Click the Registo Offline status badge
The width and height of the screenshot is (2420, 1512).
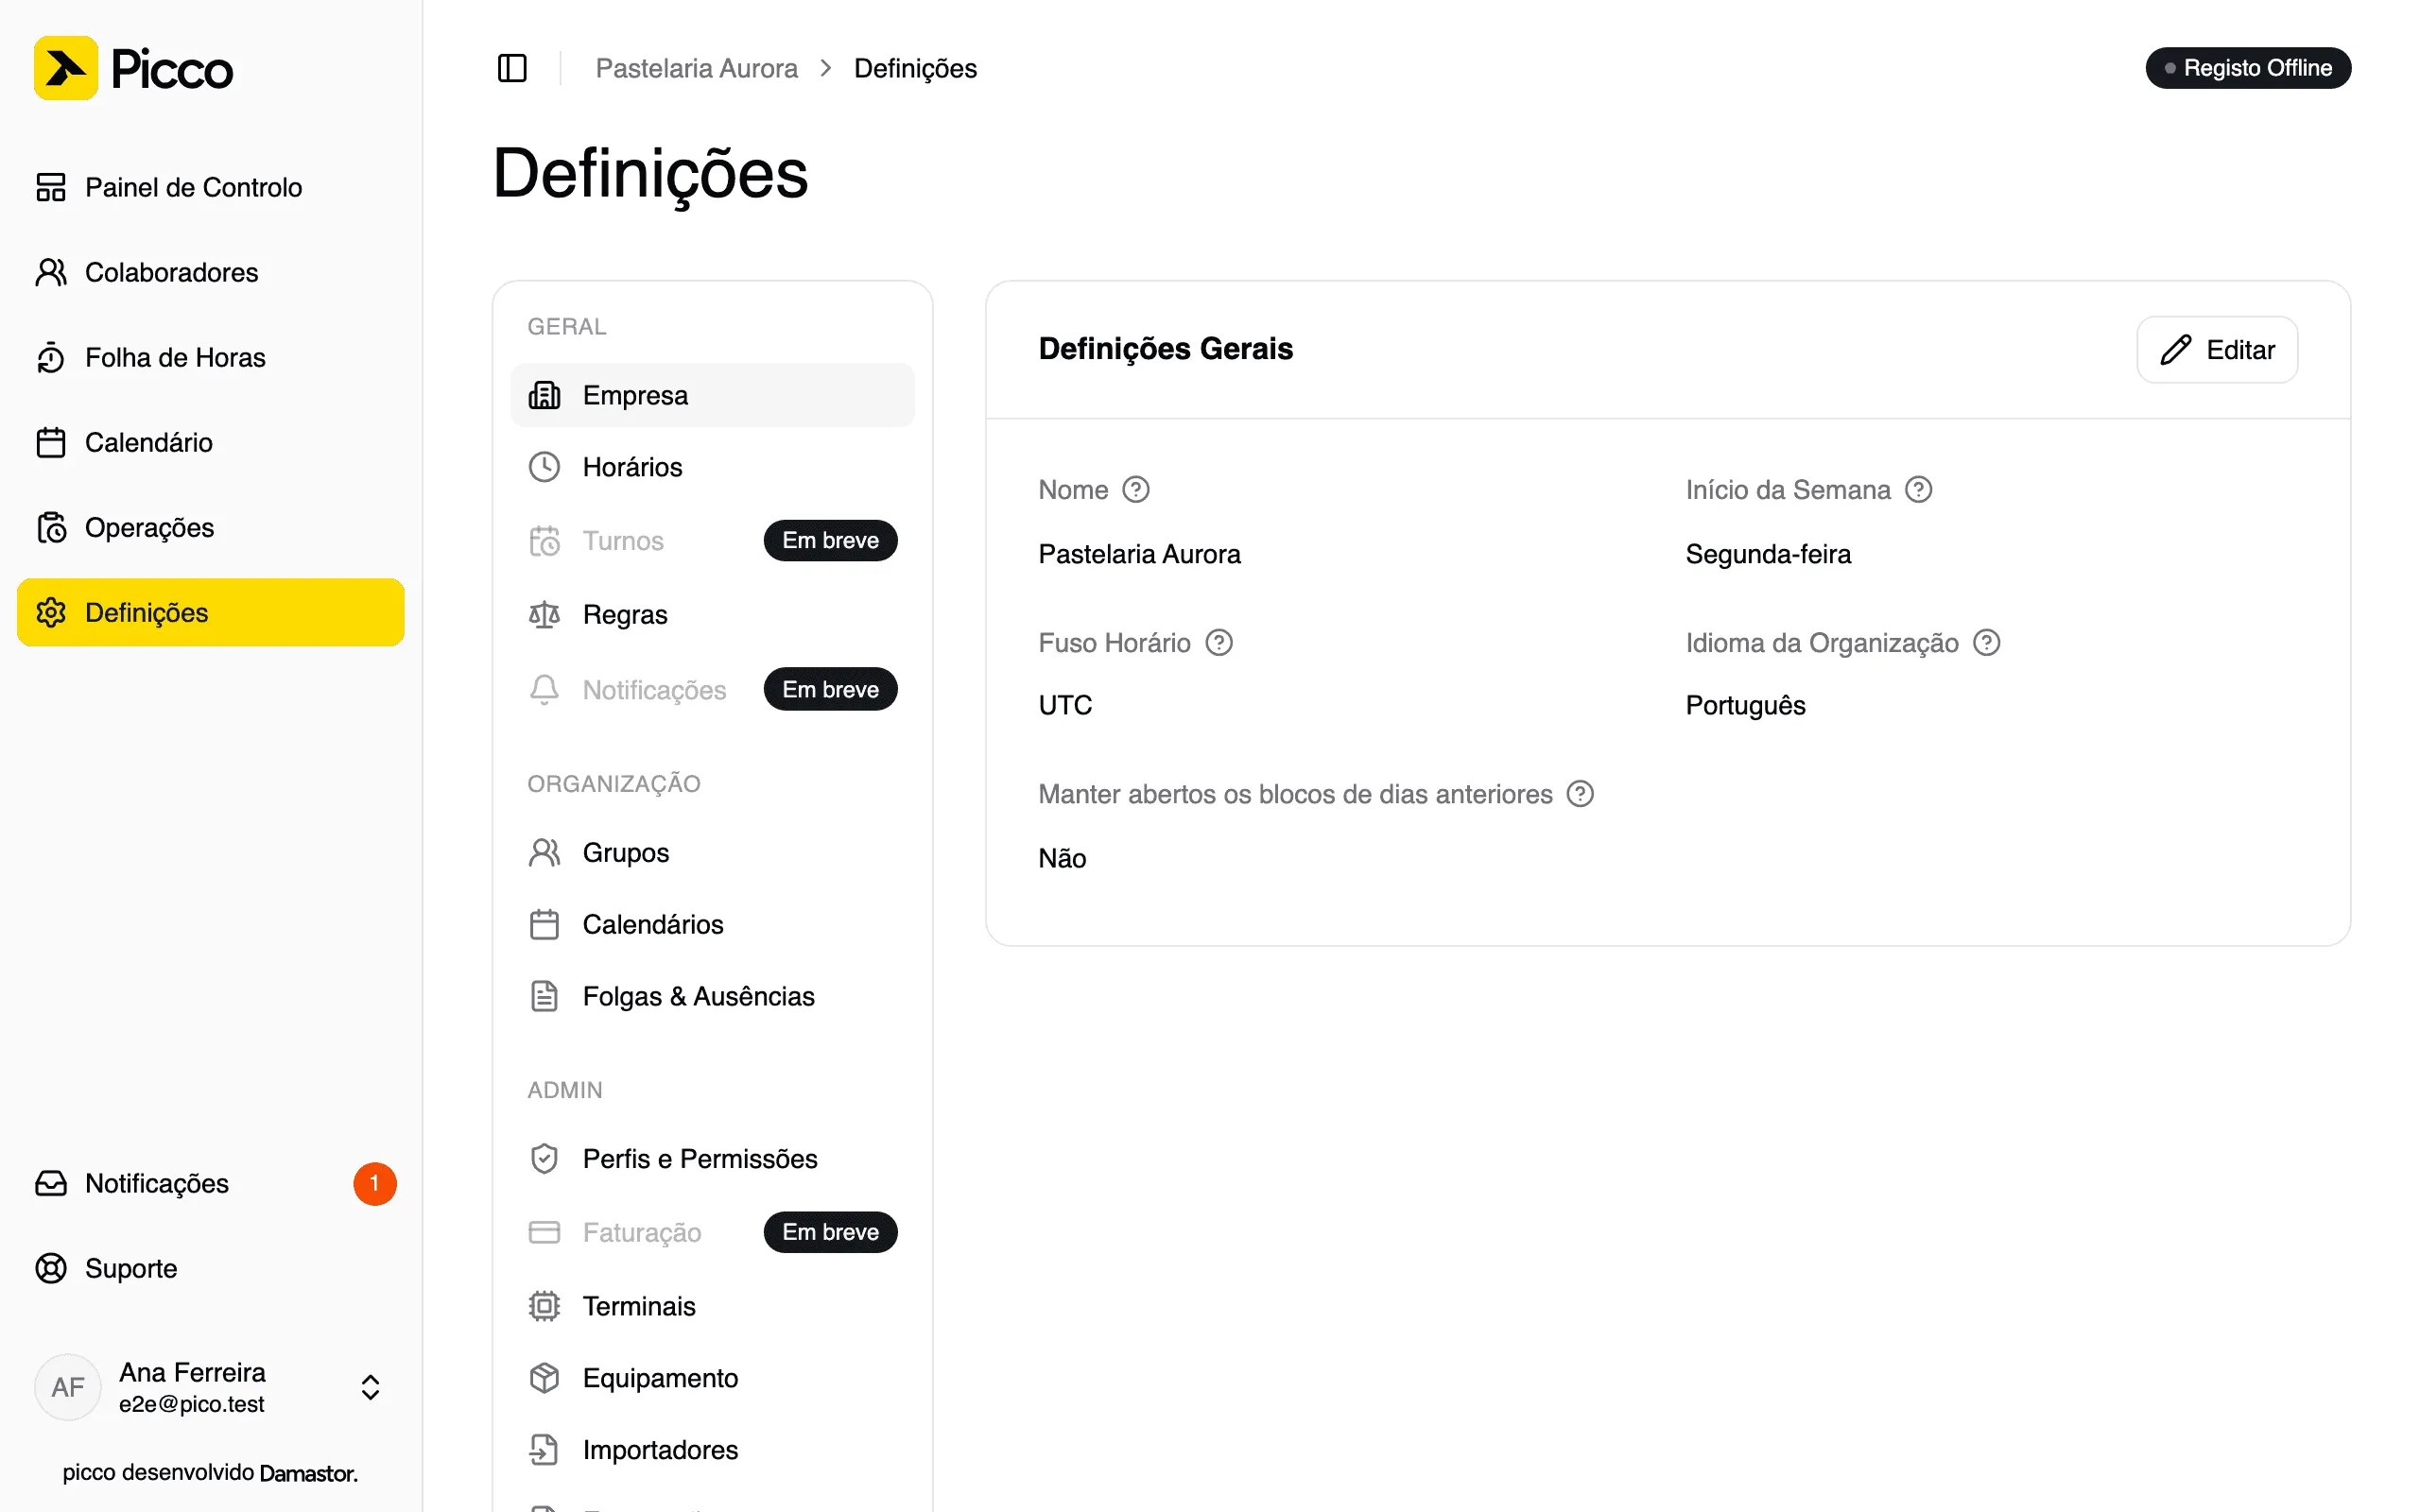click(x=2247, y=68)
